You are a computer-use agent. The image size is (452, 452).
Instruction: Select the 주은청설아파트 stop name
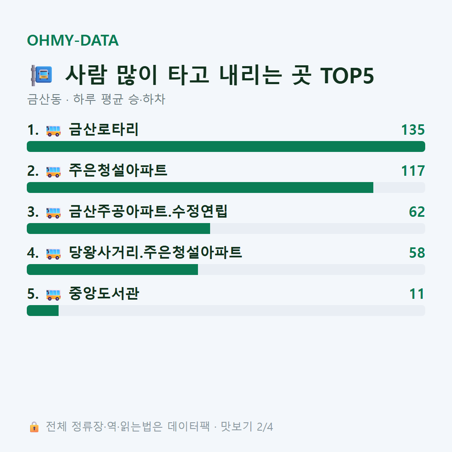(x=118, y=170)
